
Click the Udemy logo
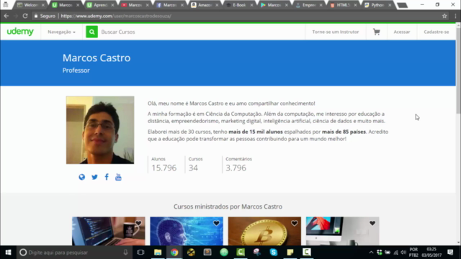coord(20,32)
